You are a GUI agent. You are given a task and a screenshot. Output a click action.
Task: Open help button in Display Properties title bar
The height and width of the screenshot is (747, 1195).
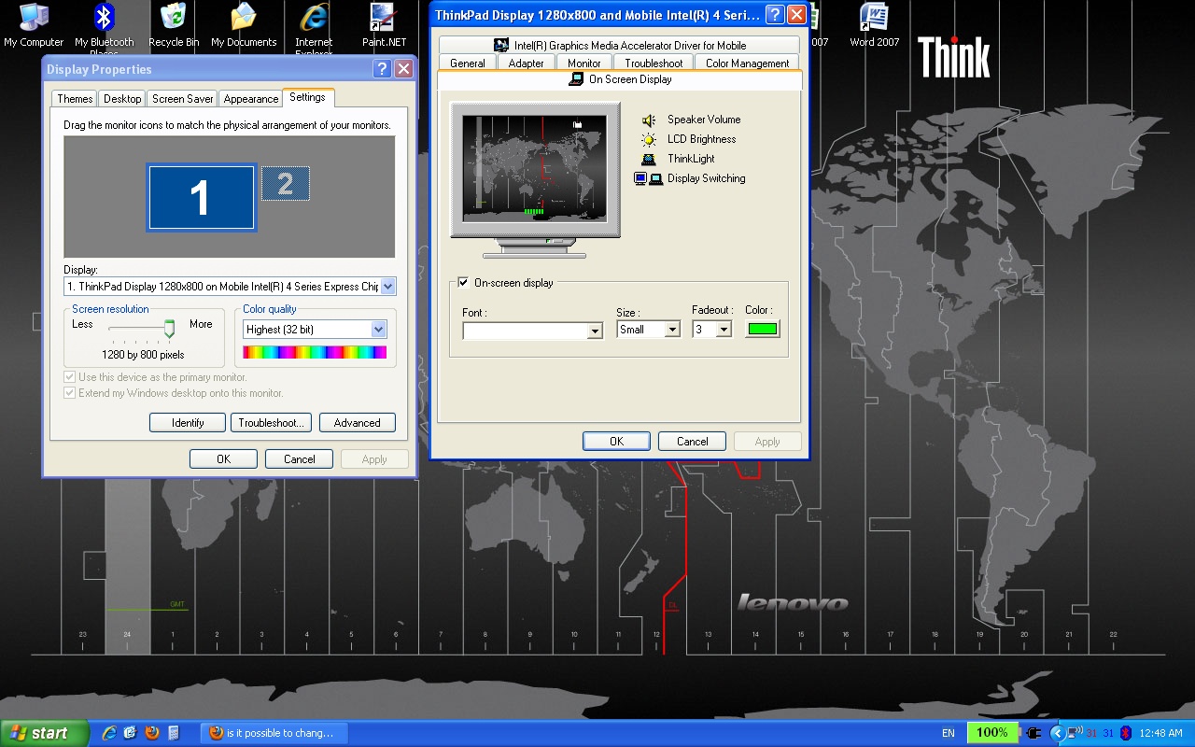[382, 69]
